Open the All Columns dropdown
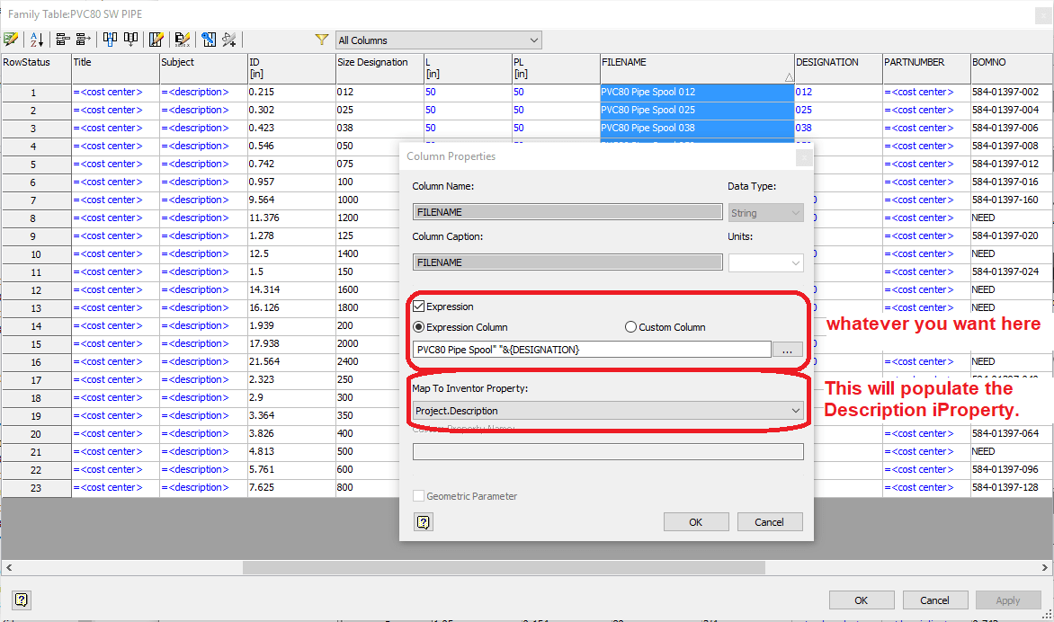Screen dimensions: 1054x622 click(x=533, y=40)
